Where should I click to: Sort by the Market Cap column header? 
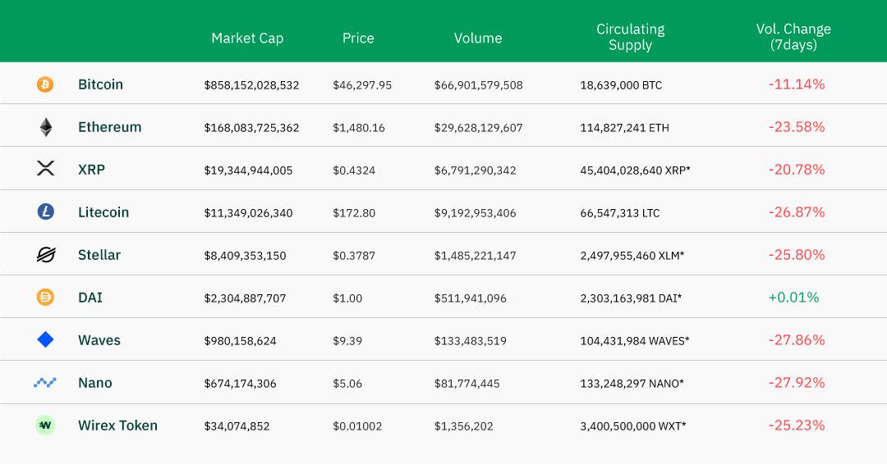click(x=247, y=38)
